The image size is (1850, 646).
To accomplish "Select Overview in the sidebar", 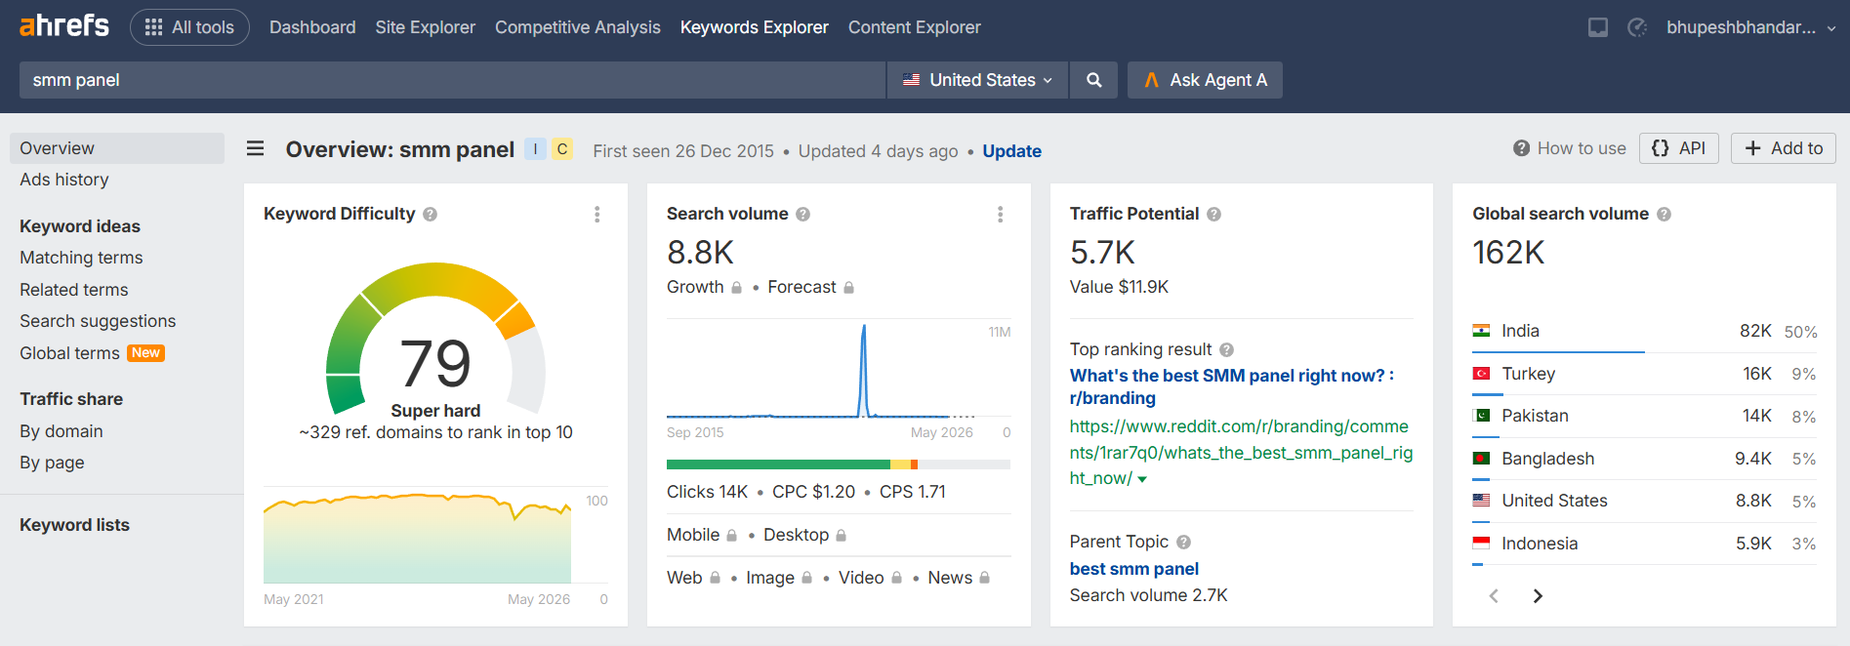I will [x=117, y=148].
